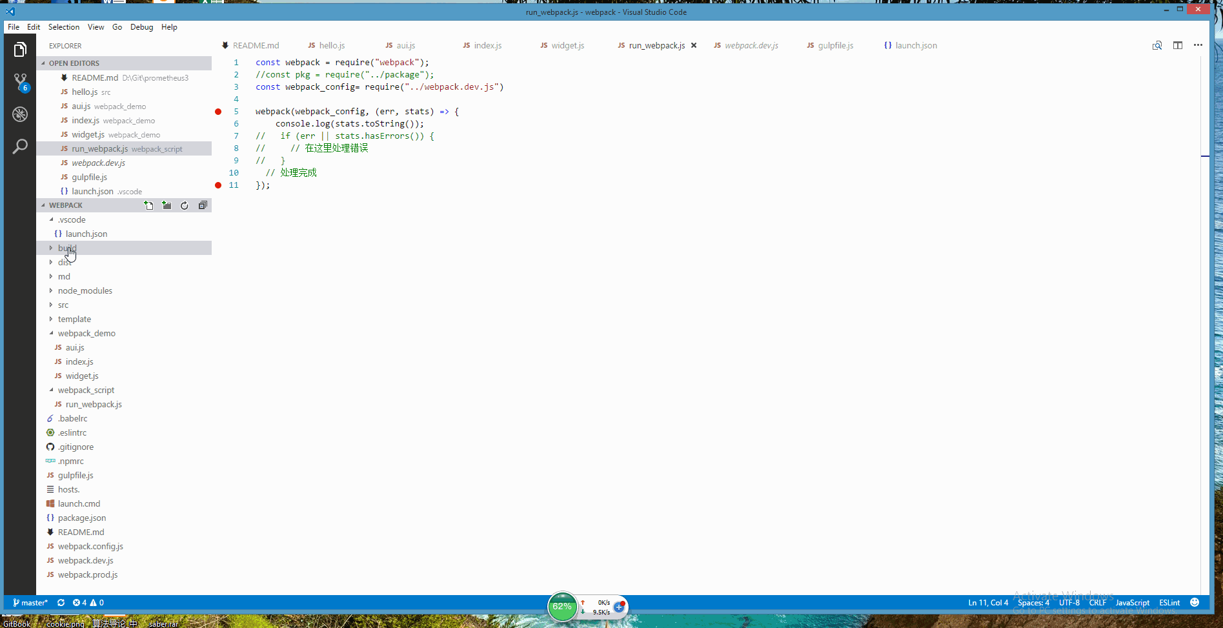Click ESLint status bar item
This screenshot has height=628, width=1223.
(x=1169, y=603)
